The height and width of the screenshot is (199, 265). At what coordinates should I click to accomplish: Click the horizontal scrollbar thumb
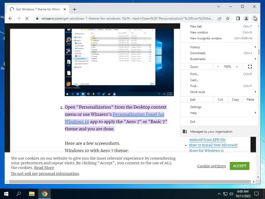[130, 182]
